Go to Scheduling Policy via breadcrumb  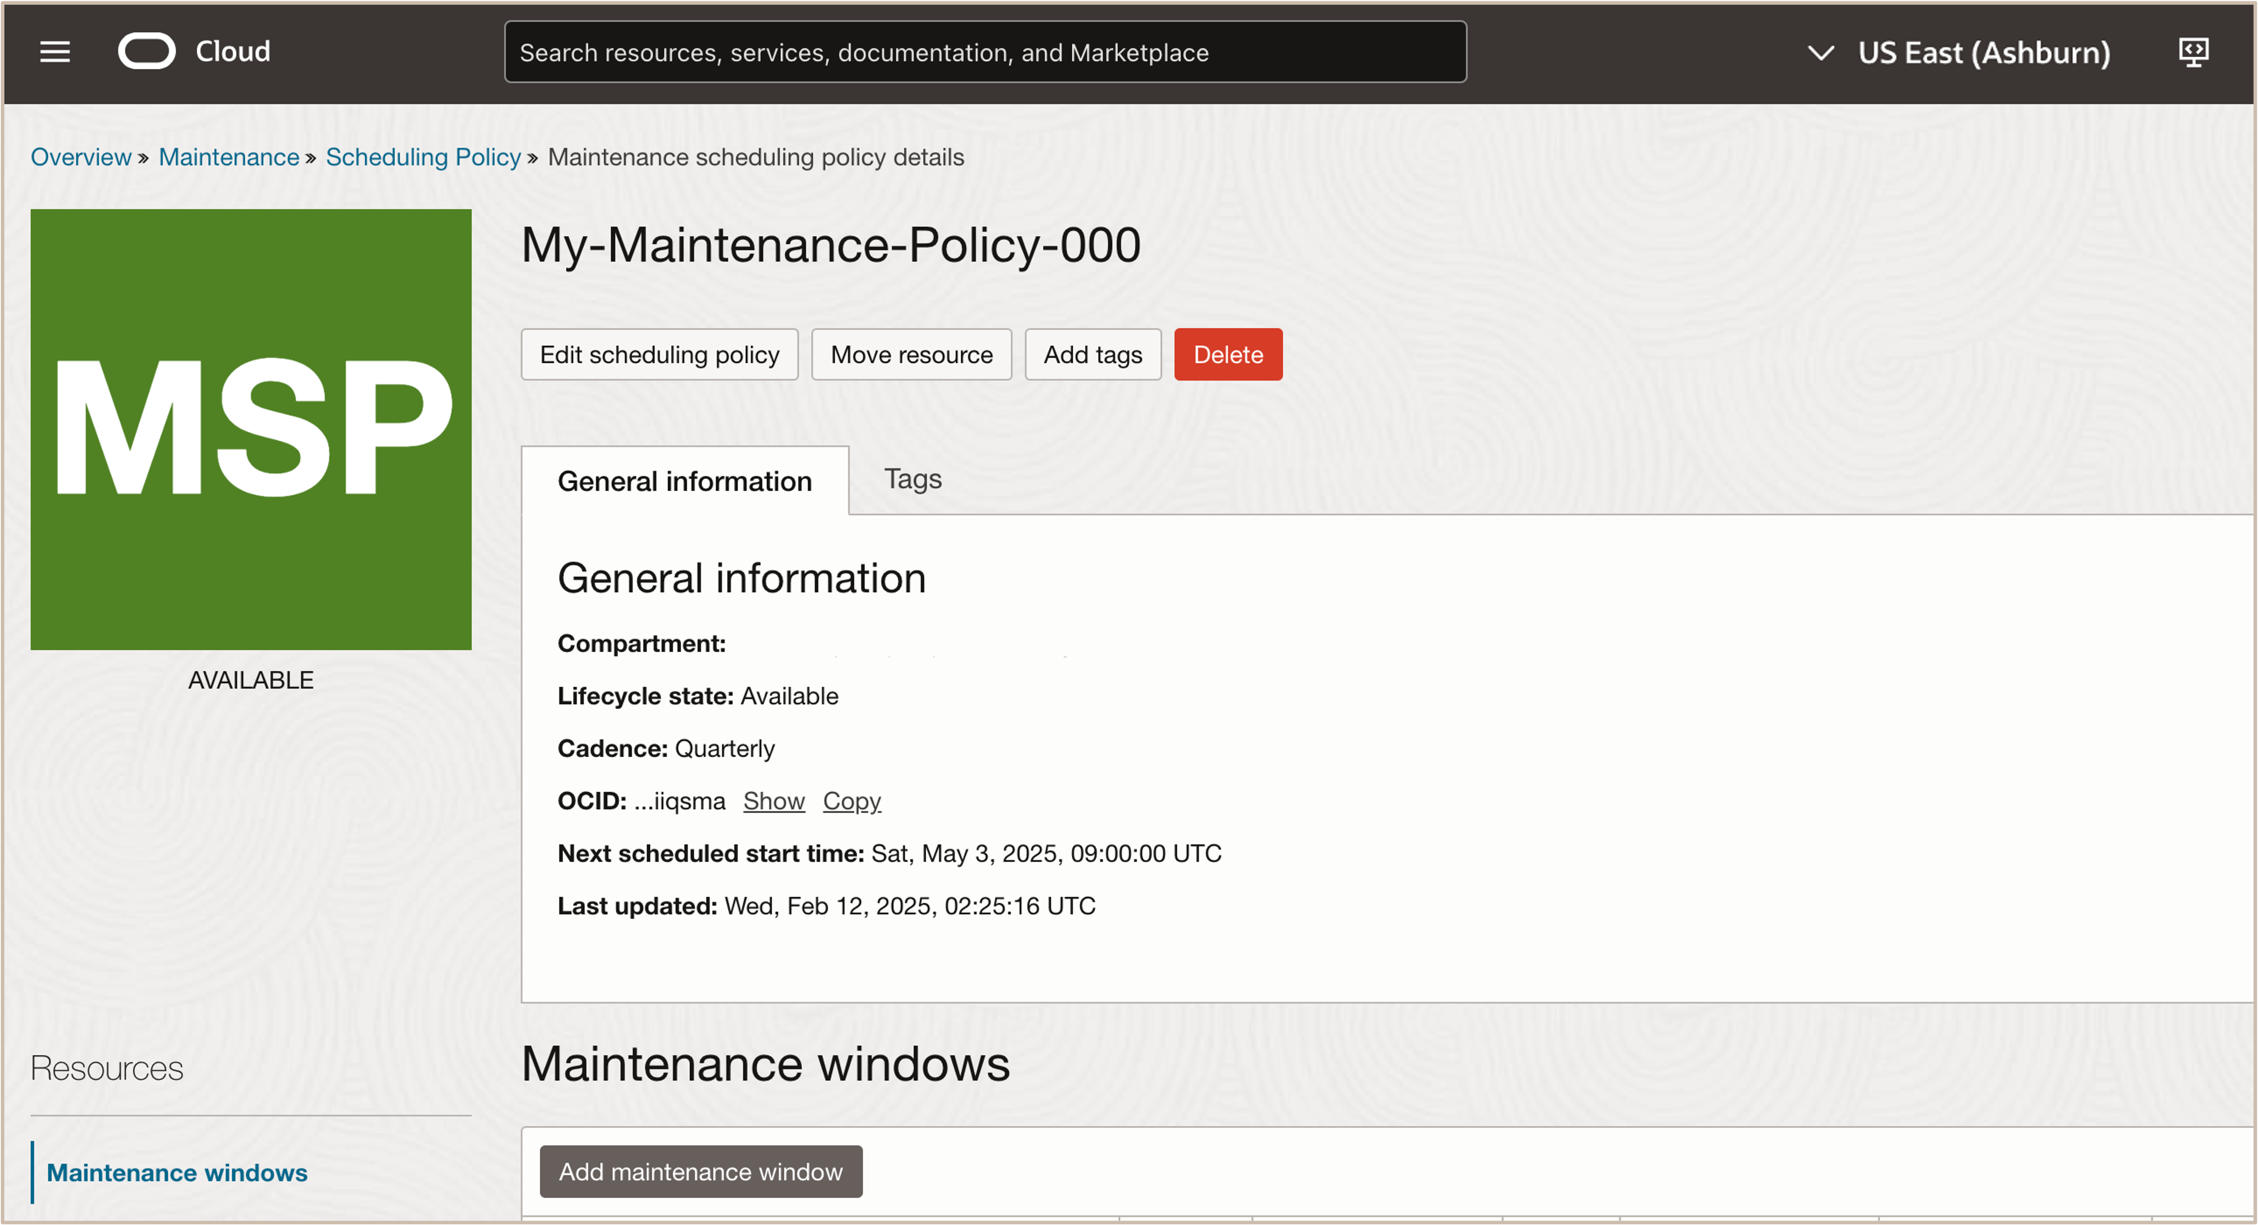[x=423, y=157]
